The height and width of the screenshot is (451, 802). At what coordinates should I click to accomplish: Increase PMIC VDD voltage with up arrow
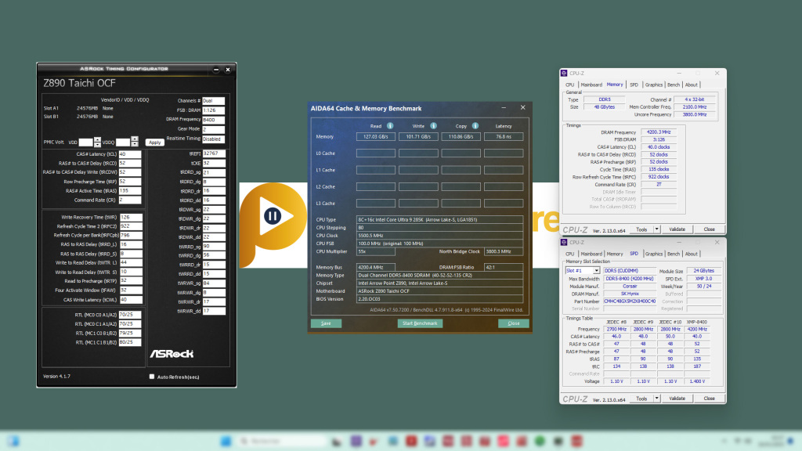[x=97, y=139]
